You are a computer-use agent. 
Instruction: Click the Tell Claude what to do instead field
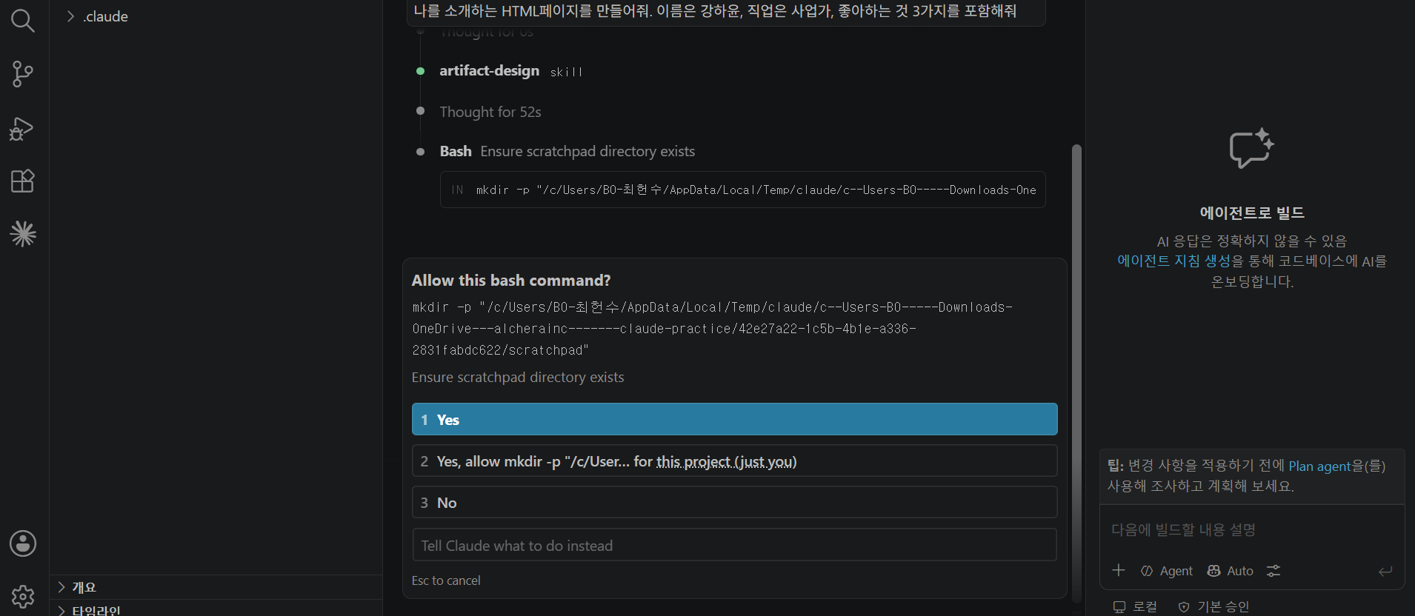(x=734, y=545)
